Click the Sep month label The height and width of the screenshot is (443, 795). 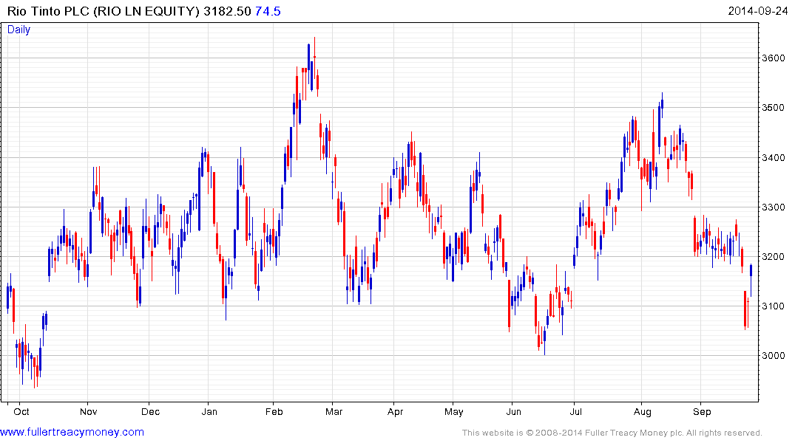(x=703, y=411)
